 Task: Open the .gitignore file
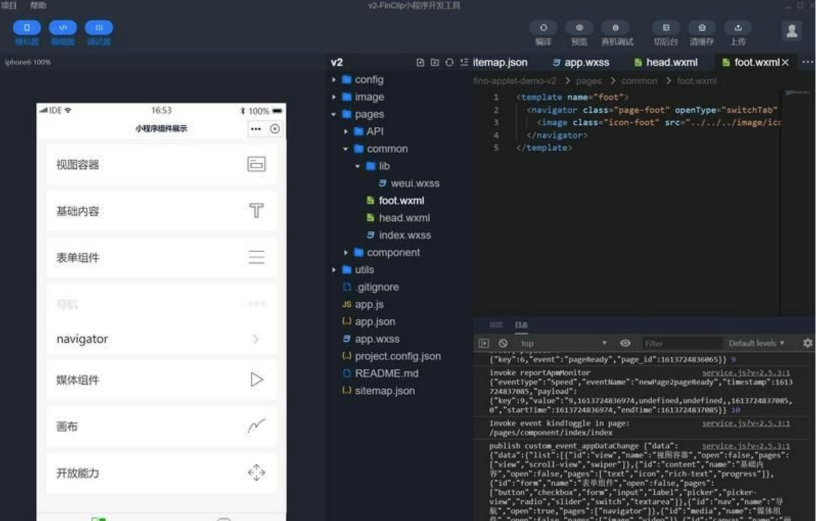click(x=371, y=288)
